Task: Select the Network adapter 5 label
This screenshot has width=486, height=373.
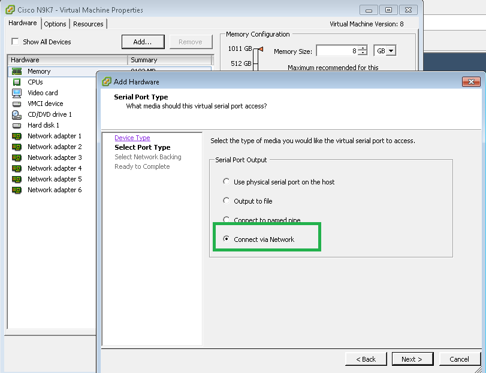Action: click(55, 179)
